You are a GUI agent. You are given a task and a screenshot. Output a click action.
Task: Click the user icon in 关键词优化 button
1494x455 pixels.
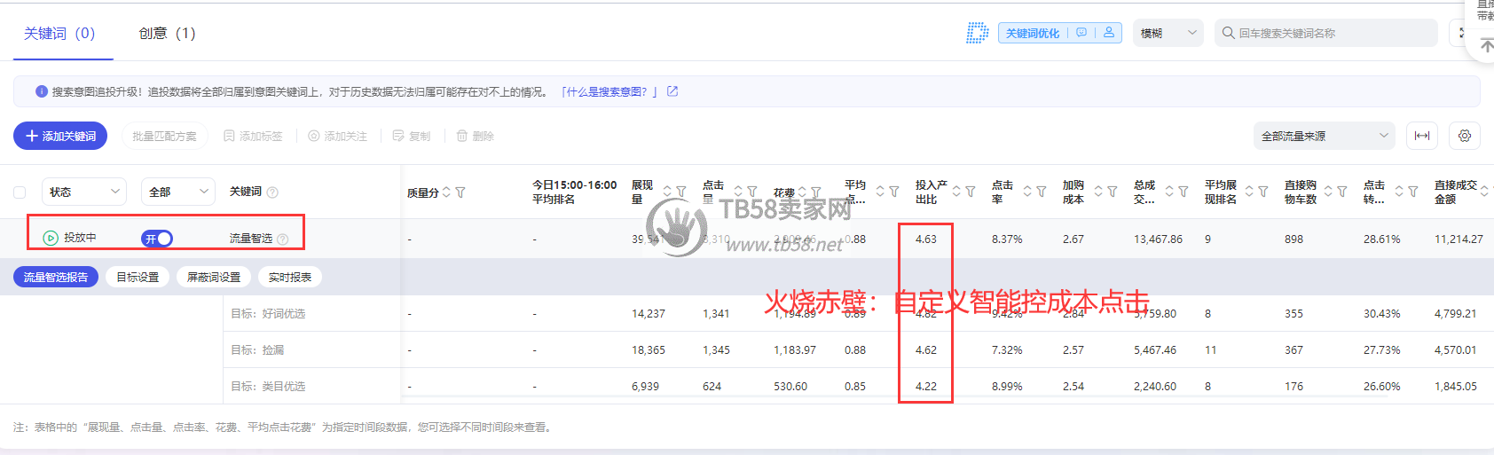1109,33
